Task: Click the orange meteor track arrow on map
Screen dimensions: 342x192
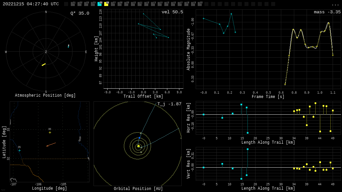Action: 51,144
